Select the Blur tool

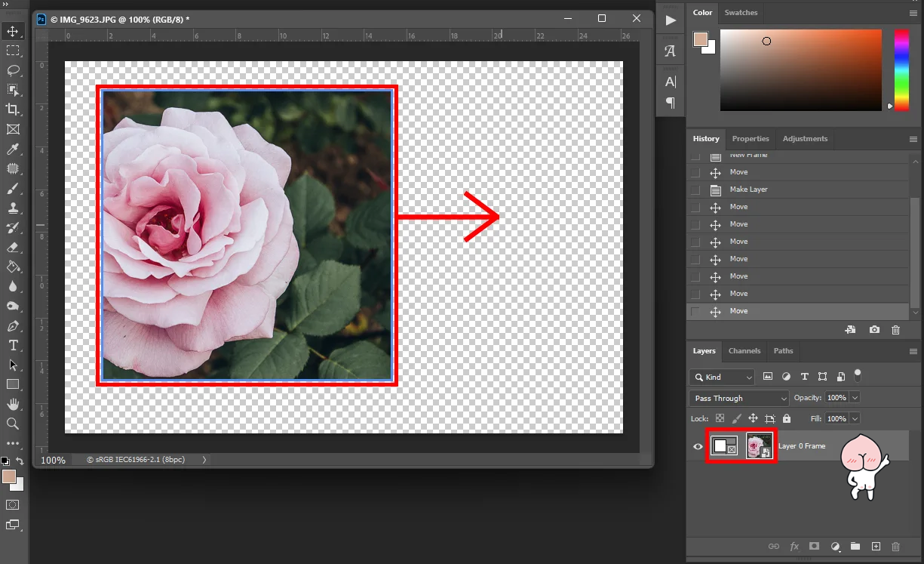point(13,286)
